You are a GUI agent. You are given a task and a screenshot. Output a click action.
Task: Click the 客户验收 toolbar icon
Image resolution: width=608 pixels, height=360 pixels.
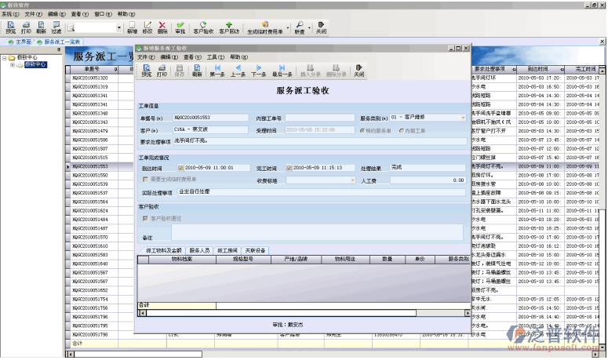click(202, 28)
